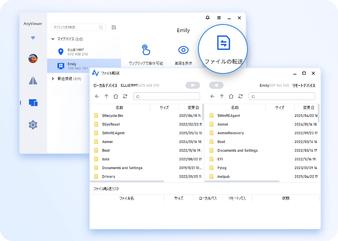The image size is (338, 241).
Task: Open the hamburger menu in title bar
Action: tap(219, 18)
